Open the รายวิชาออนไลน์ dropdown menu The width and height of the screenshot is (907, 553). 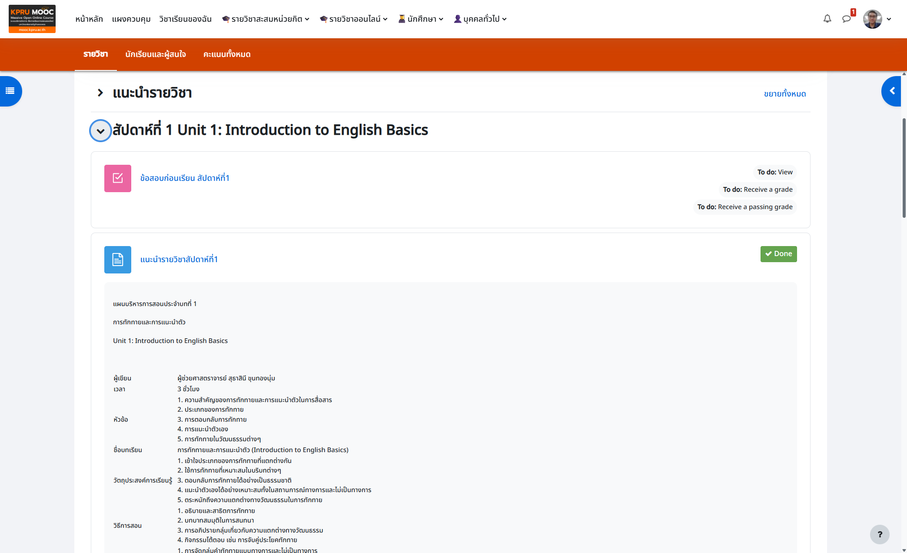click(x=354, y=19)
